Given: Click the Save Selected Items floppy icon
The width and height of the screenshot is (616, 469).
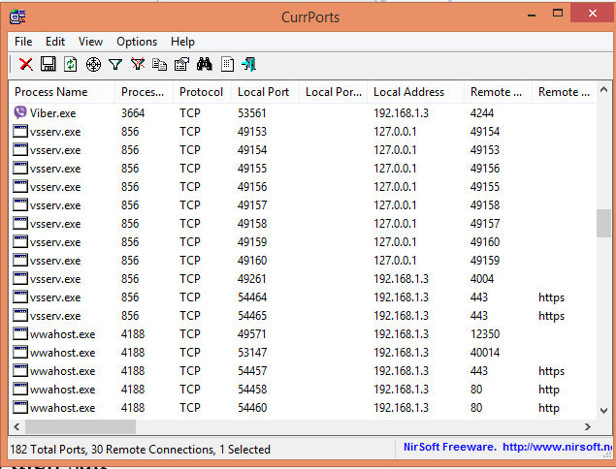Looking at the screenshot, I should (49, 64).
